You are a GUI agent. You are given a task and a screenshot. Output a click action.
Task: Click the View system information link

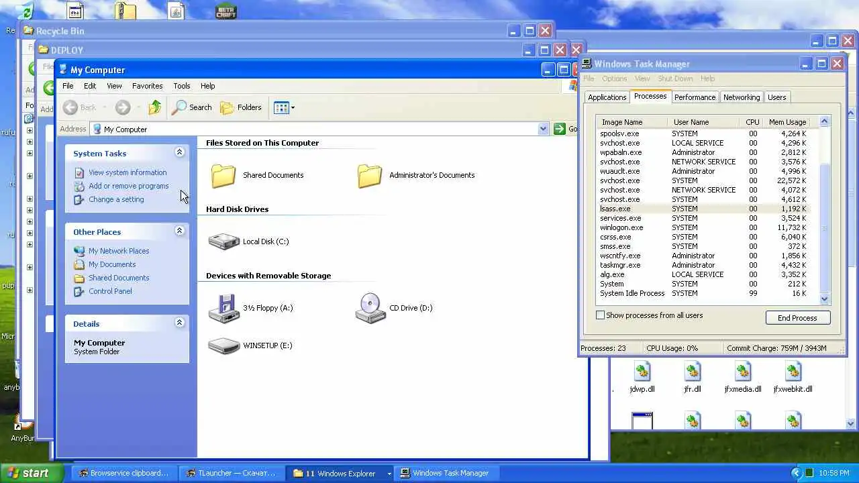click(128, 172)
